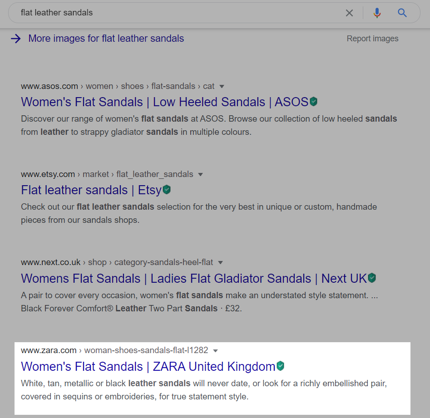Screen dimensions: 430x418
Task: Click the arrow beside More images
Action: click(16, 39)
